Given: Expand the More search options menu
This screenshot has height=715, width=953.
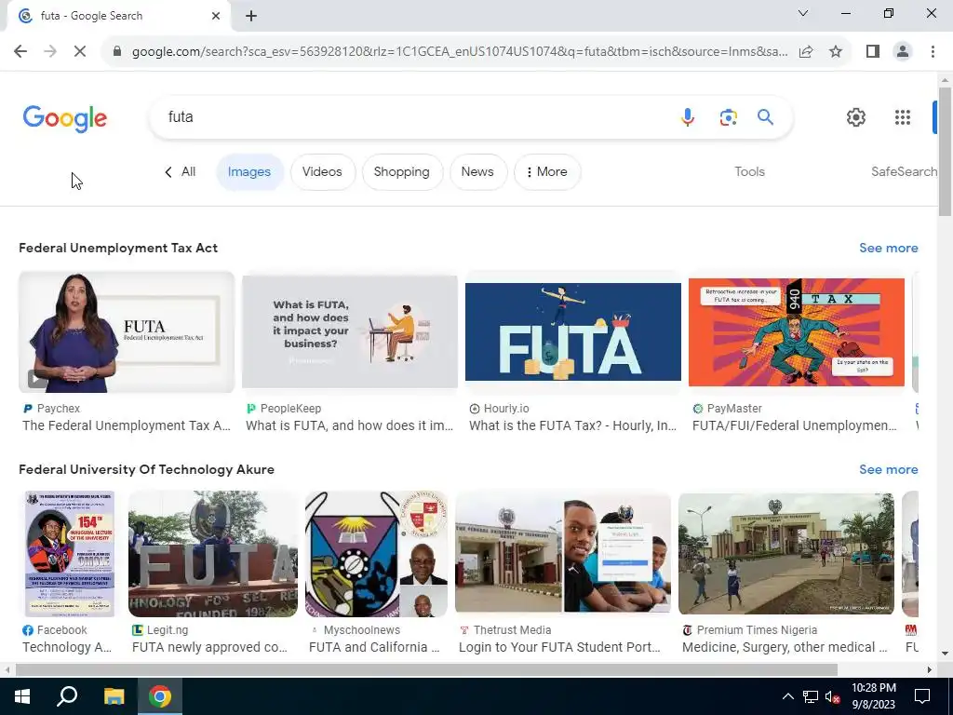Looking at the screenshot, I should click(x=547, y=172).
